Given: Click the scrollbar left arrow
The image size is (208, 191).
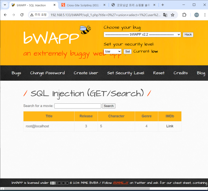Looking at the screenshot, I should (2, 189).
